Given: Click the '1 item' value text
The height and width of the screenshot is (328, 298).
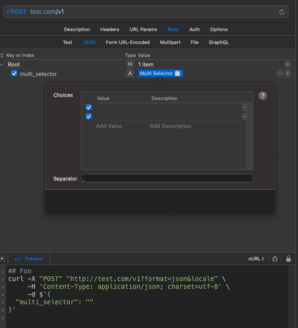Looking at the screenshot, I should tap(146, 64).
